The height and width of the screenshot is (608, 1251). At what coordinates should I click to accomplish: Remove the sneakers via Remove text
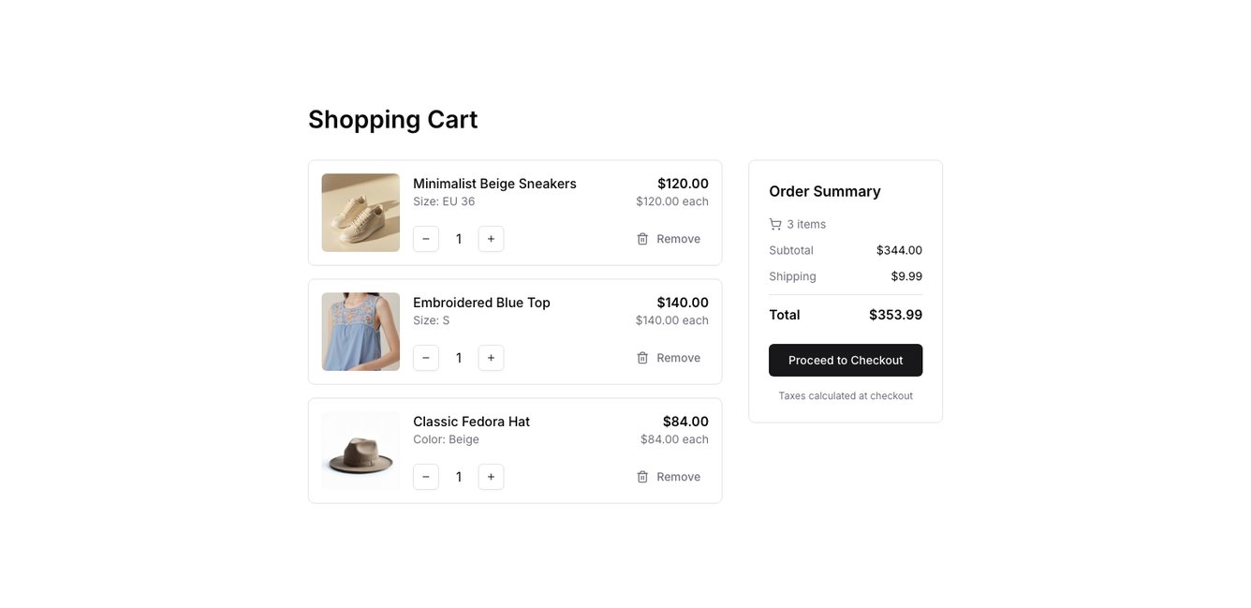click(678, 239)
